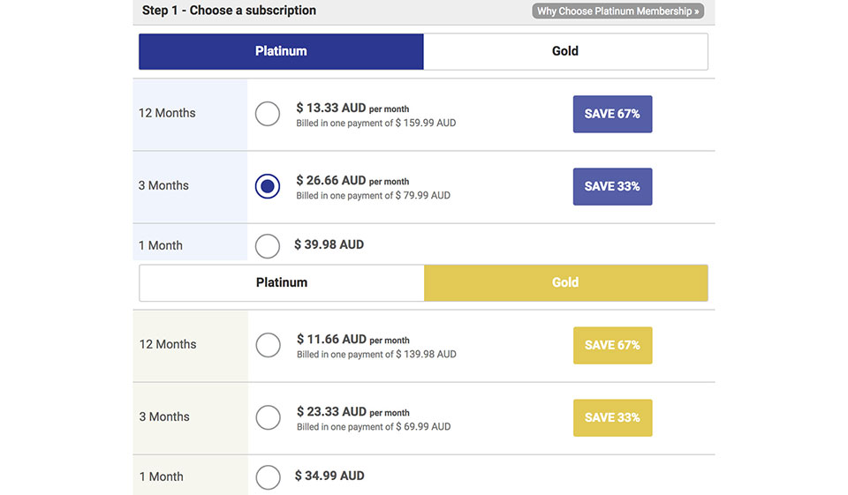Image resolution: width=848 pixels, height=495 pixels.
Task: Select the $11.66 AUD 12-month Gold radio button
Action: (x=268, y=345)
